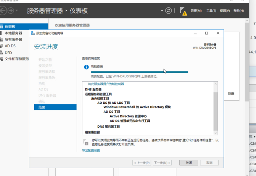Viewport: 256px width, 176px height.
Task: Click the breadcrumb dropdown arrow before refresh
Action: pos(162,11)
